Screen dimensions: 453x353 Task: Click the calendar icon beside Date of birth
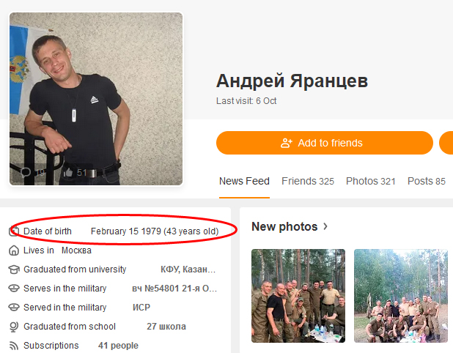(x=13, y=231)
